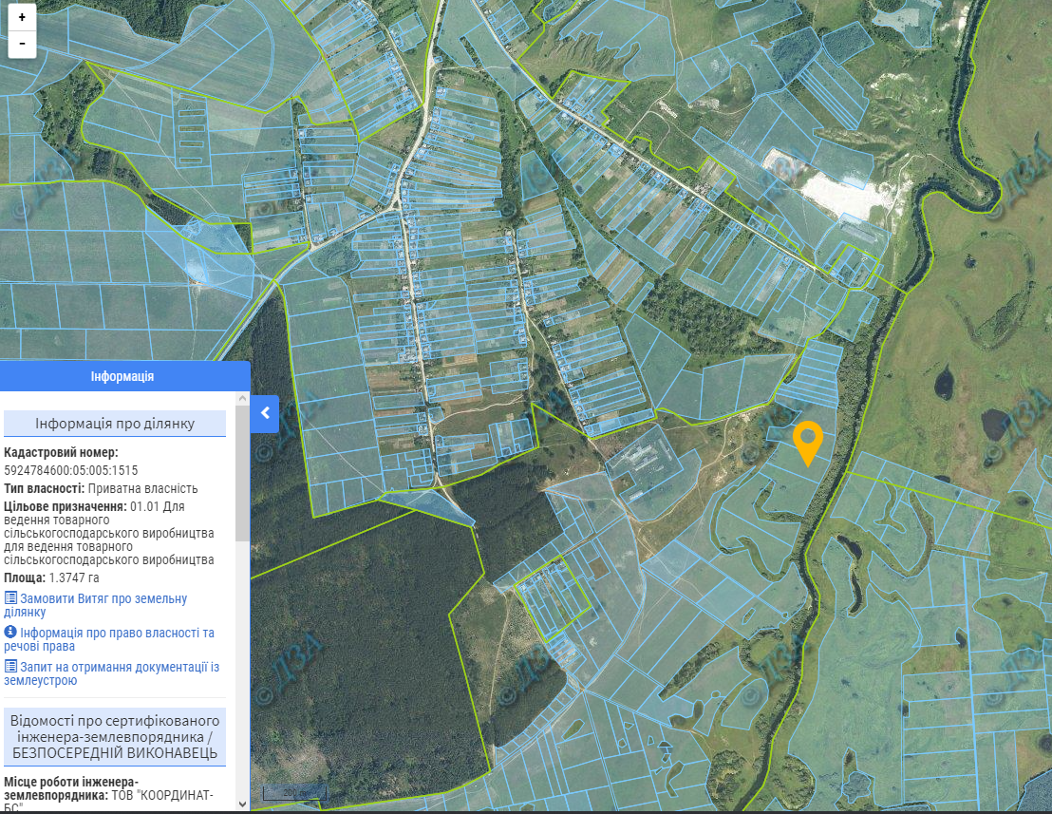
Task: Click the list icon beside Замовити Витяг
Action: [x=10, y=598]
